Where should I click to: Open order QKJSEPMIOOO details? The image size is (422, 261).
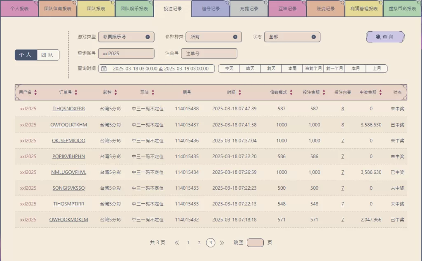pyautogui.click(x=69, y=140)
